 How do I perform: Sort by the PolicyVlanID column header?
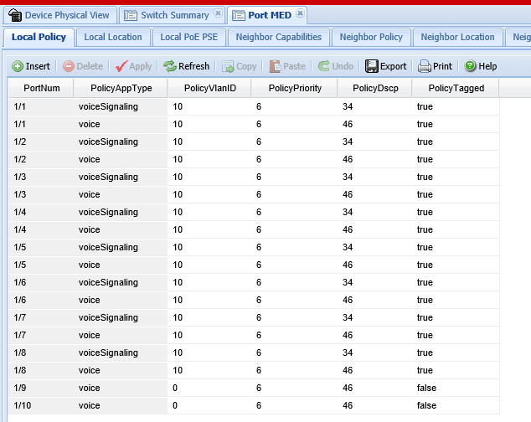coord(209,88)
